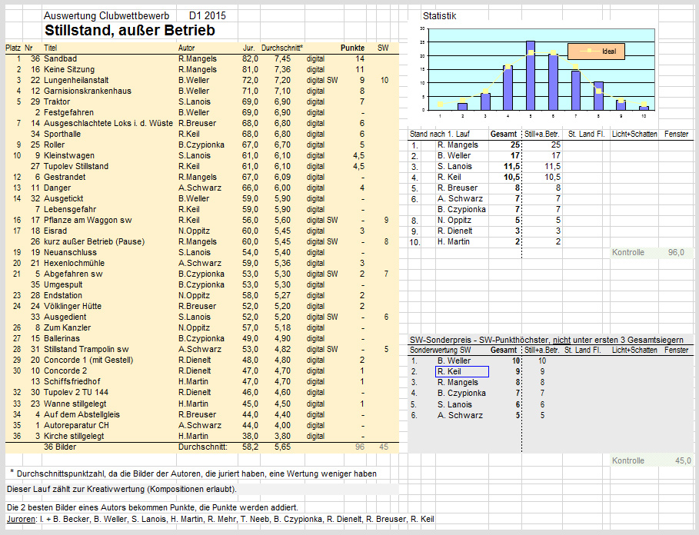Select the "Titel" column header
The width and height of the screenshot is (699, 535).
[51, 48]
